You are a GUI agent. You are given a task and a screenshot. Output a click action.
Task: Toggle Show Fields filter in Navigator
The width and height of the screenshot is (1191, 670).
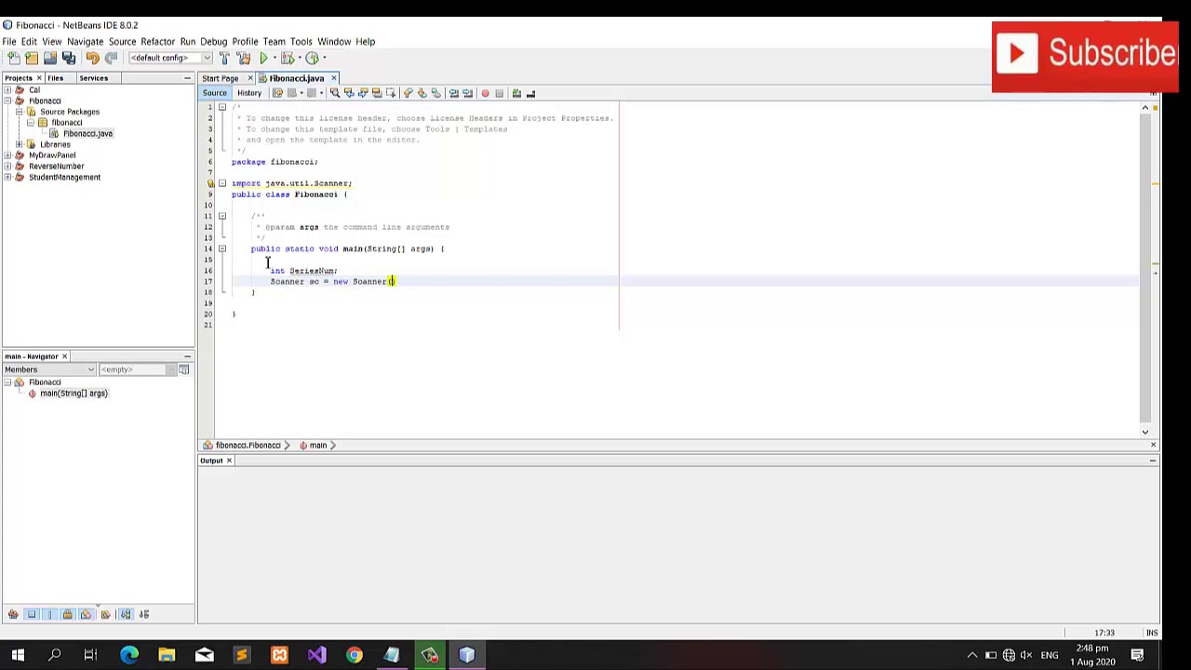point(32,614)
